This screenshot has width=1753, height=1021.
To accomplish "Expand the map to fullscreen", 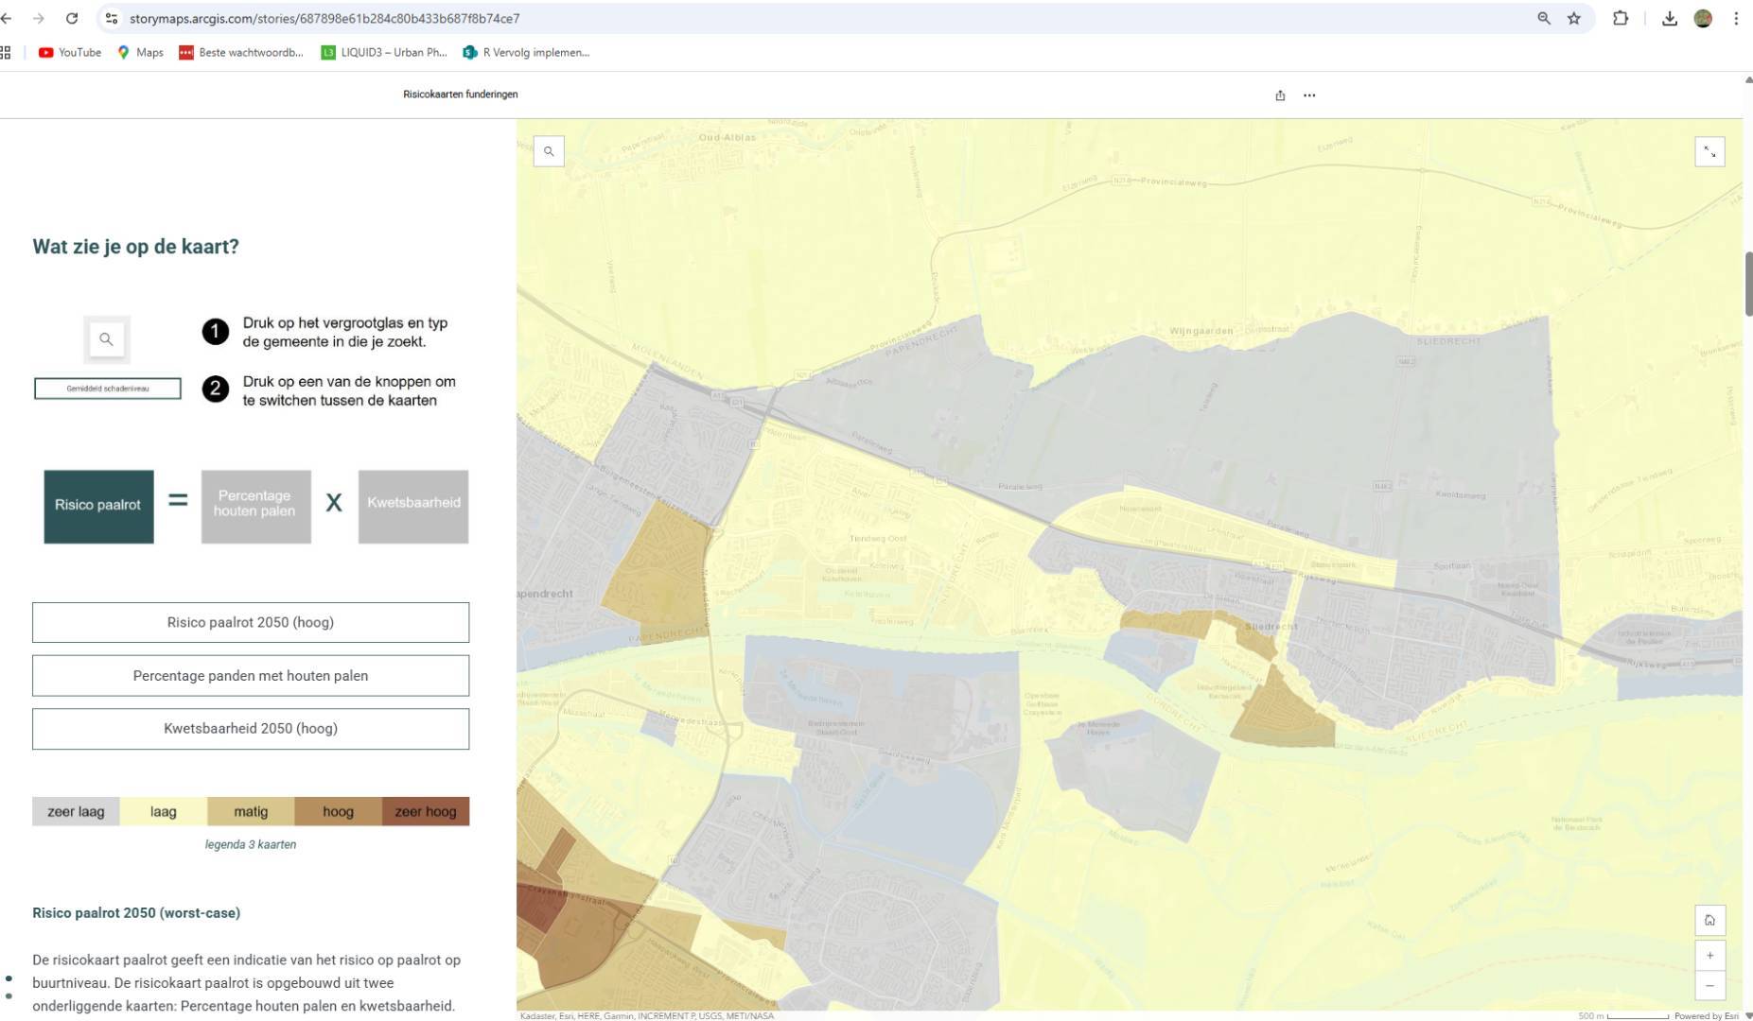I will (1709, 152).
